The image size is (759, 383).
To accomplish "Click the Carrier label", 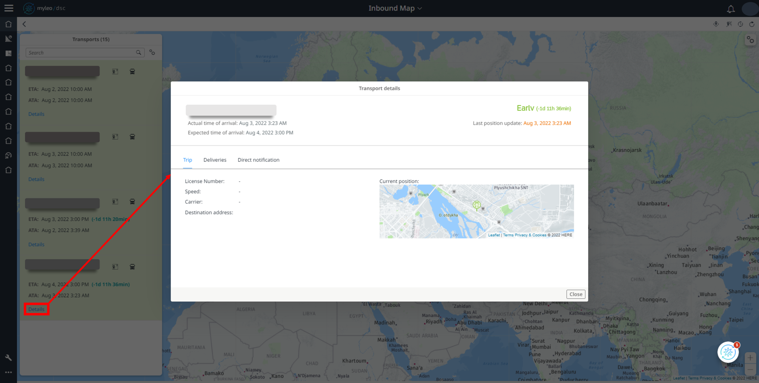I will click(194, 202).
